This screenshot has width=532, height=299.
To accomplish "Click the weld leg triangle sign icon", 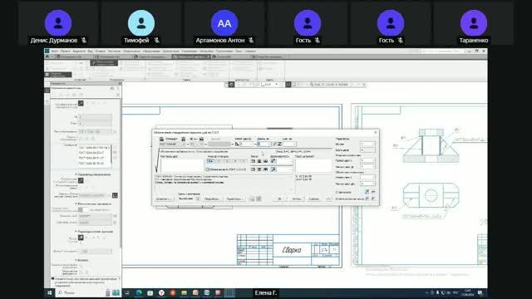I will [237, 144].
